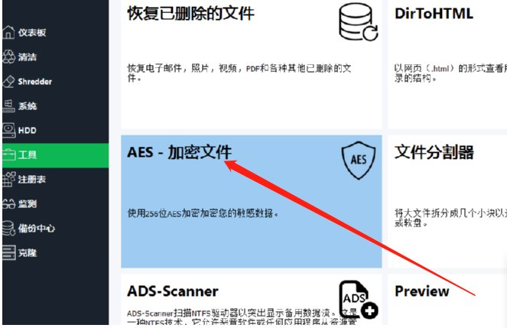Click the server icon beside 克隆
Viewport: 507px width, 328px height.
[8, 253]
